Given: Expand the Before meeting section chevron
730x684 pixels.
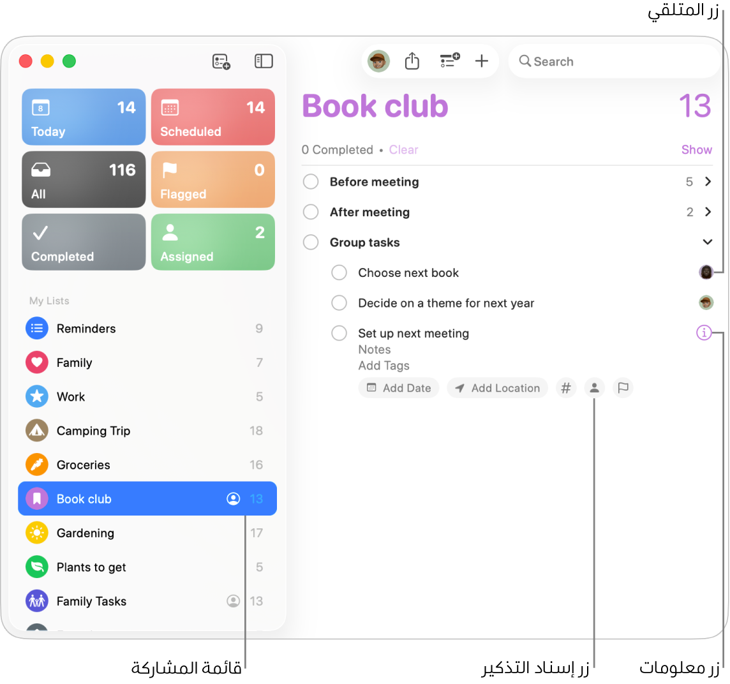Looking at the screenshot, I should coord(708,182).
